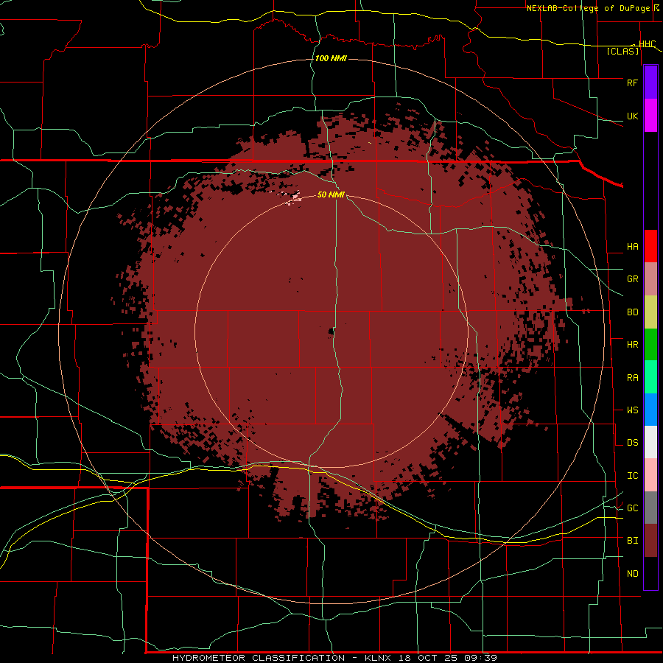Screen dimensions: 663x663
Task: Click the HYDROMETEOR CLASSIFICATION caption text
Action: (x=259, y=658)
